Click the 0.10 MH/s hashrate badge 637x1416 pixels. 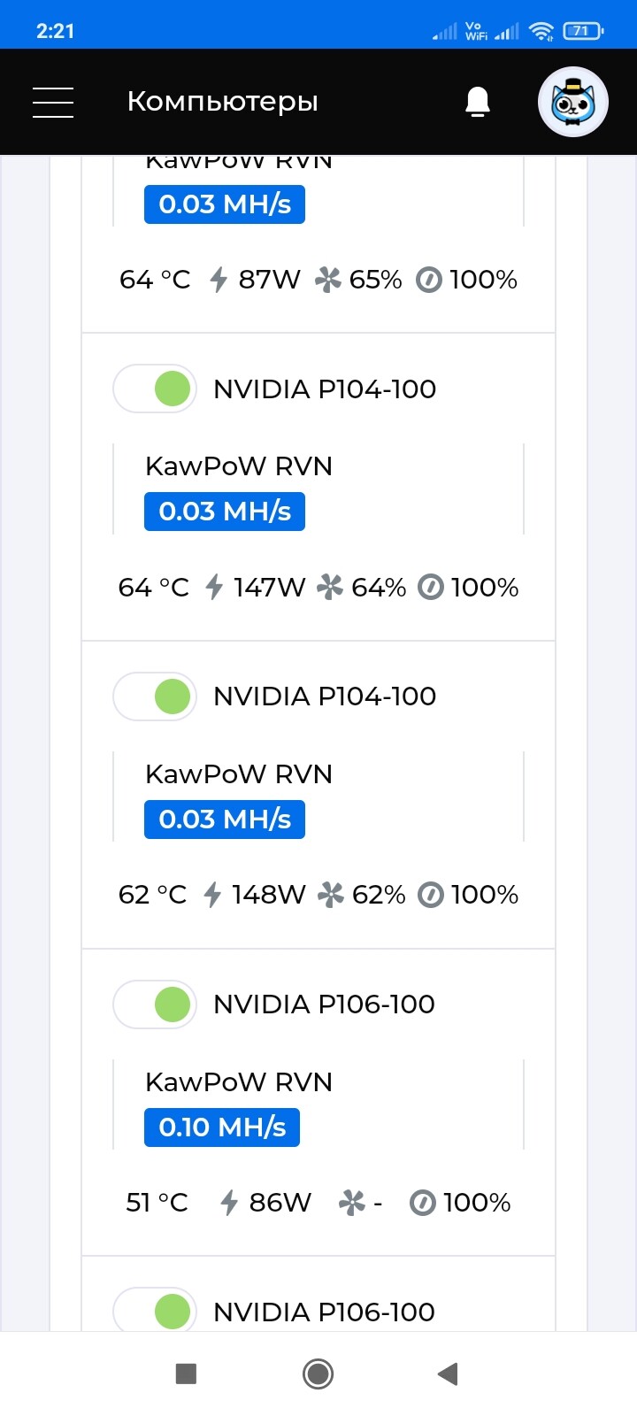coord(222,1127)
